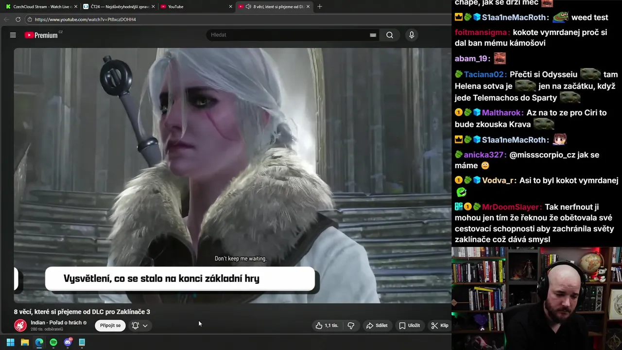Start voice search with microphone icon
This screenshot has width=622, height=350.
[x=412, y=35]
